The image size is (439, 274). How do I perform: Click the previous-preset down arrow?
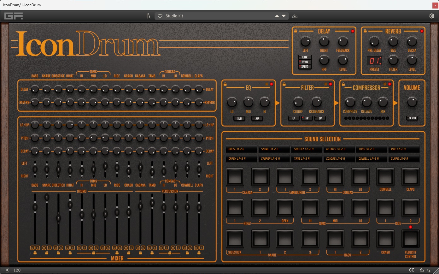point(284,15)
